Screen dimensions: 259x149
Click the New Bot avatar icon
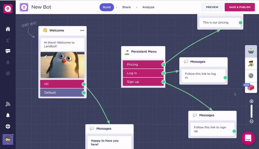coord(24,7)
